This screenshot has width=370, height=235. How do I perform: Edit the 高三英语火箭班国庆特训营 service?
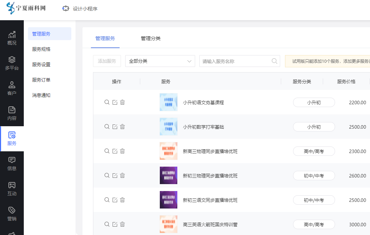(115, 224)
